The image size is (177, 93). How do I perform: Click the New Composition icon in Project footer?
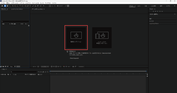pyautogui.click(x=5, y=67)
